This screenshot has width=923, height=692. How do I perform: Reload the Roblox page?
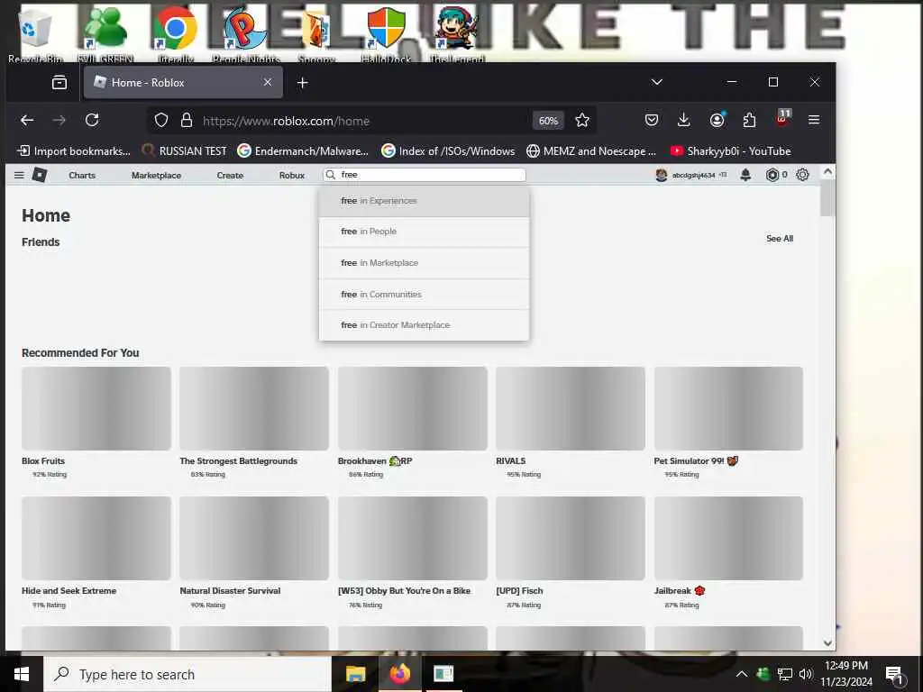(92, 120)
